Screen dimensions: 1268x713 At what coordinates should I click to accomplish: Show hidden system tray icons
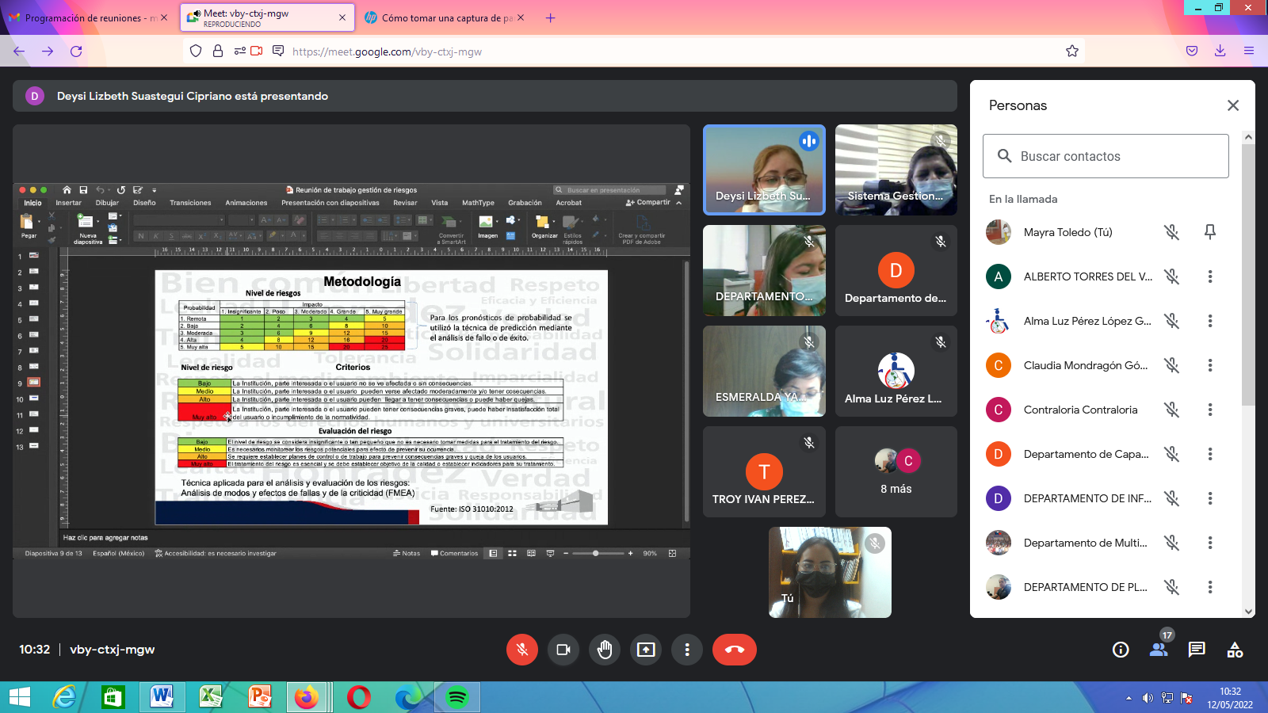[1129, 698]
